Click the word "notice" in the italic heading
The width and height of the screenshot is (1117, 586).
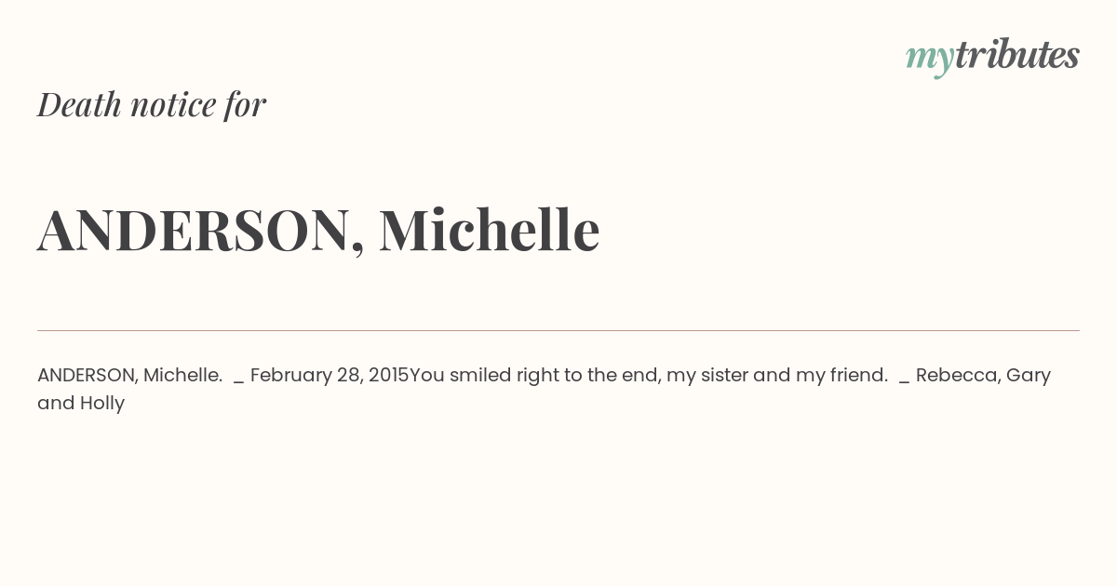173,105
